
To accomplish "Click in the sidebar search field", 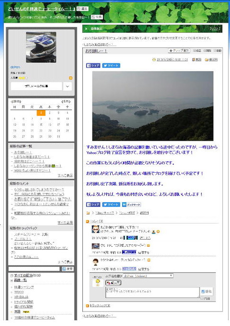I will coord(34,269).
